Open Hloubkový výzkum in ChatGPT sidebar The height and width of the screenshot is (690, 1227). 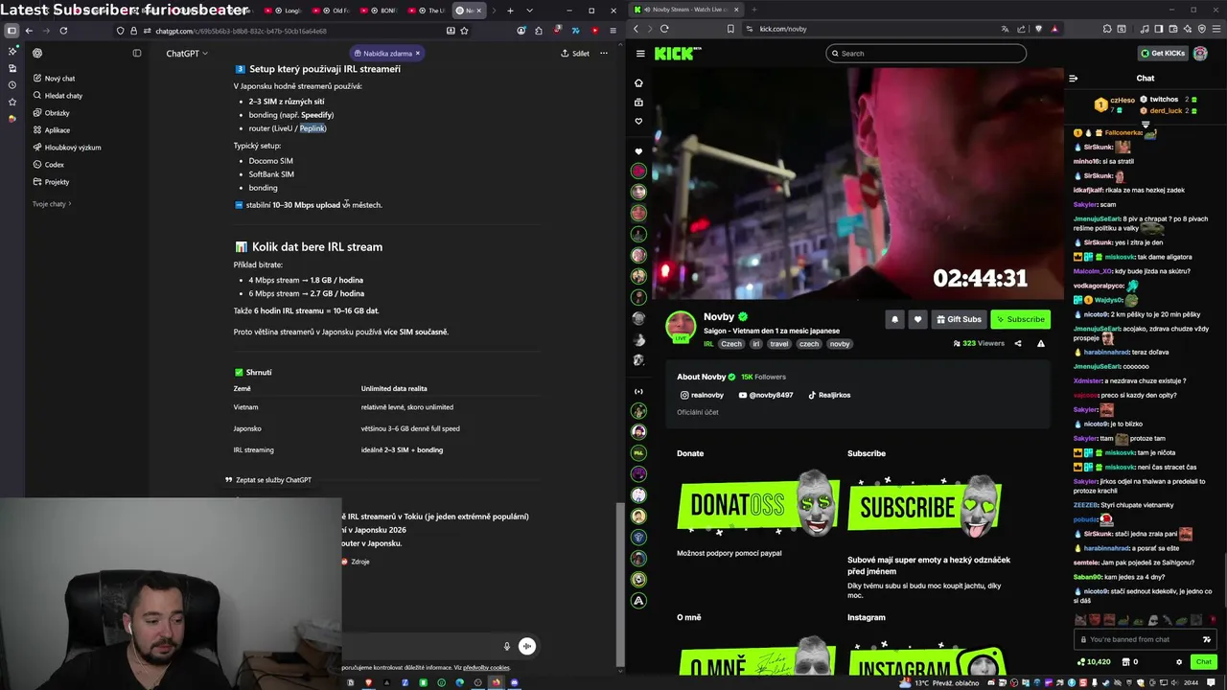click(67, 148)
